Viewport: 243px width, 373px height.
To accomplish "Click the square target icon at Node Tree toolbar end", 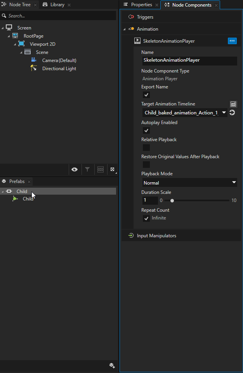I will click(113, 169).
